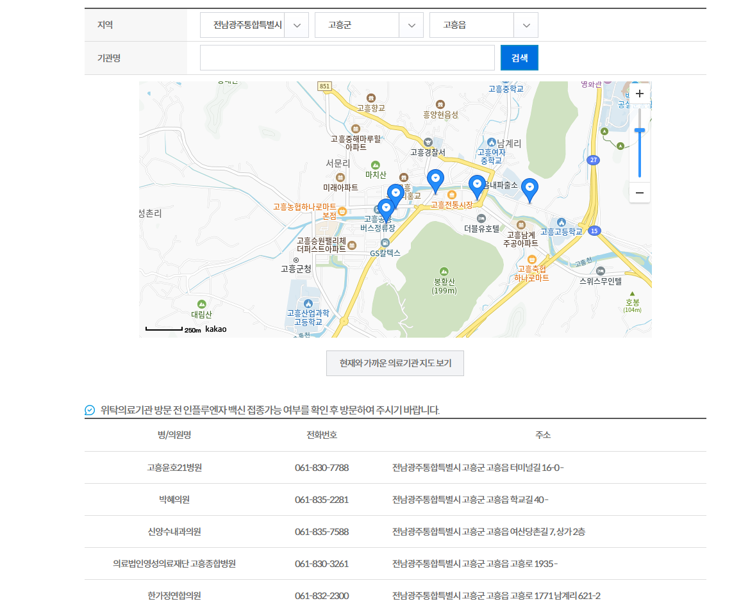Click hospital name 고흥윤호21병원

tap(174, 467)
